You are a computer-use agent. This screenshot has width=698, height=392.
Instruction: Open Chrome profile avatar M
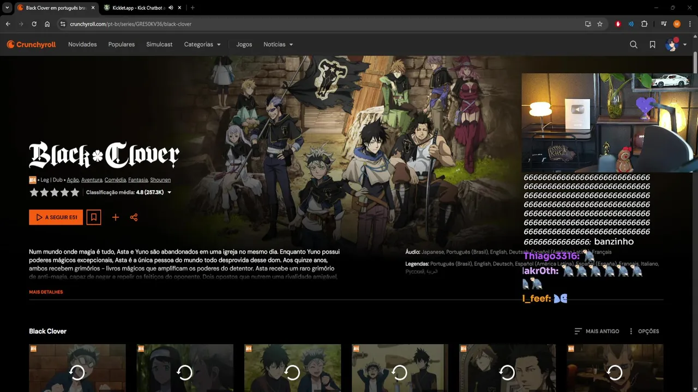pyautogui.click(x=677, y=24)
